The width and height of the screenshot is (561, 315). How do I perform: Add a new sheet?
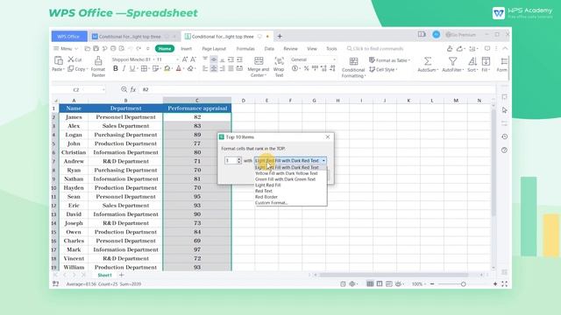pyautogui.click(x=121, y=275)
